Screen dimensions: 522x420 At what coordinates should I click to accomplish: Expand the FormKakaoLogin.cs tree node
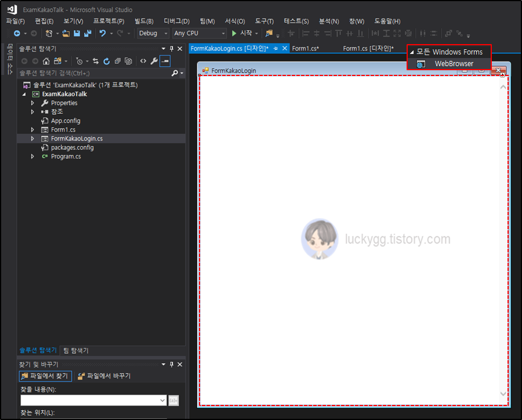[32, 139]
